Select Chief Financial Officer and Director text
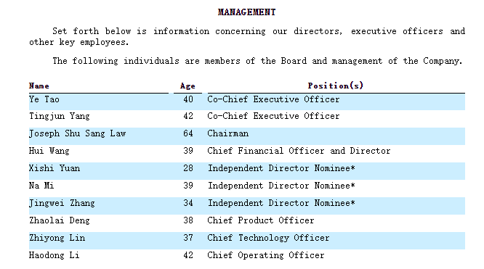Viewport: 484px width, 269px height. [x=299, y=151]
